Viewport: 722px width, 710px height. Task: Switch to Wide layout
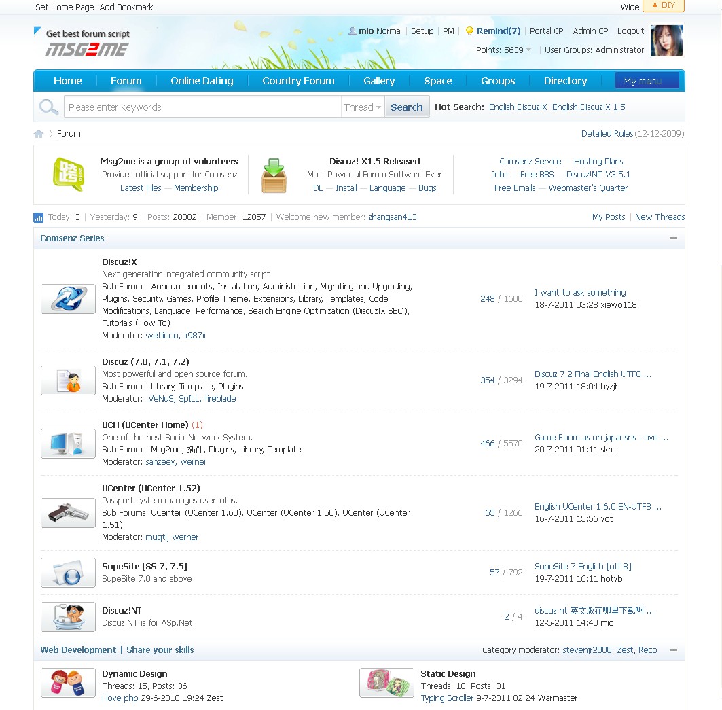630,7
